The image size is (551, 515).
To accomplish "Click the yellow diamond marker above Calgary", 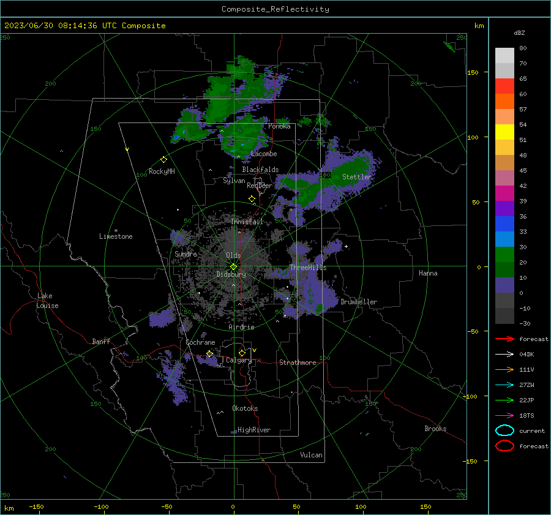I will (x=242, y=353).
